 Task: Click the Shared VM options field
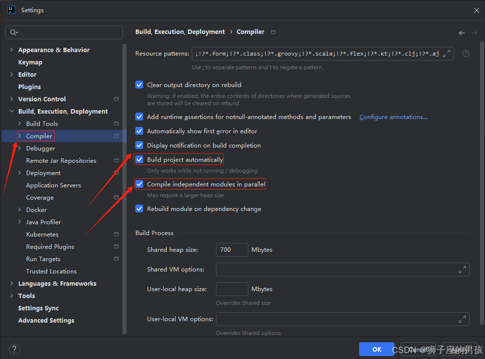pos(343,269)
